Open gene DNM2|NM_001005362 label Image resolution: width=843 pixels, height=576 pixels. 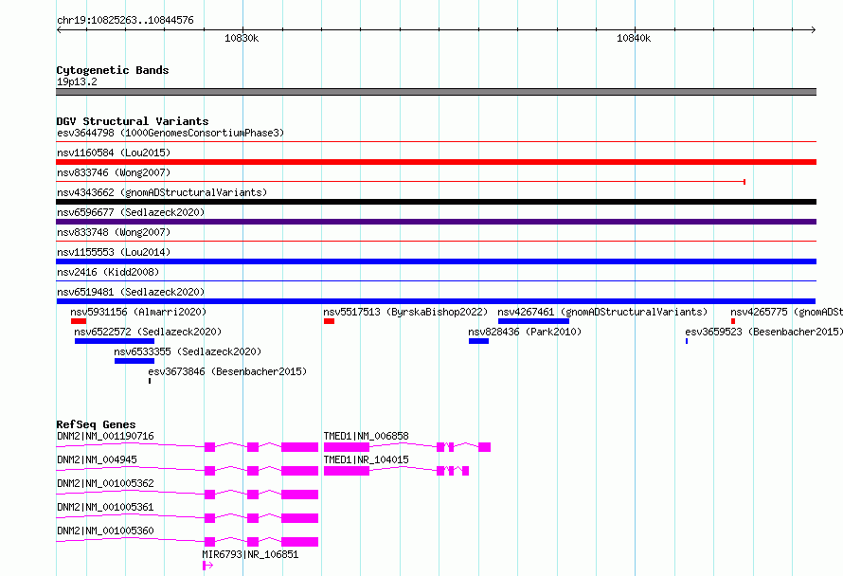point(105,483)
